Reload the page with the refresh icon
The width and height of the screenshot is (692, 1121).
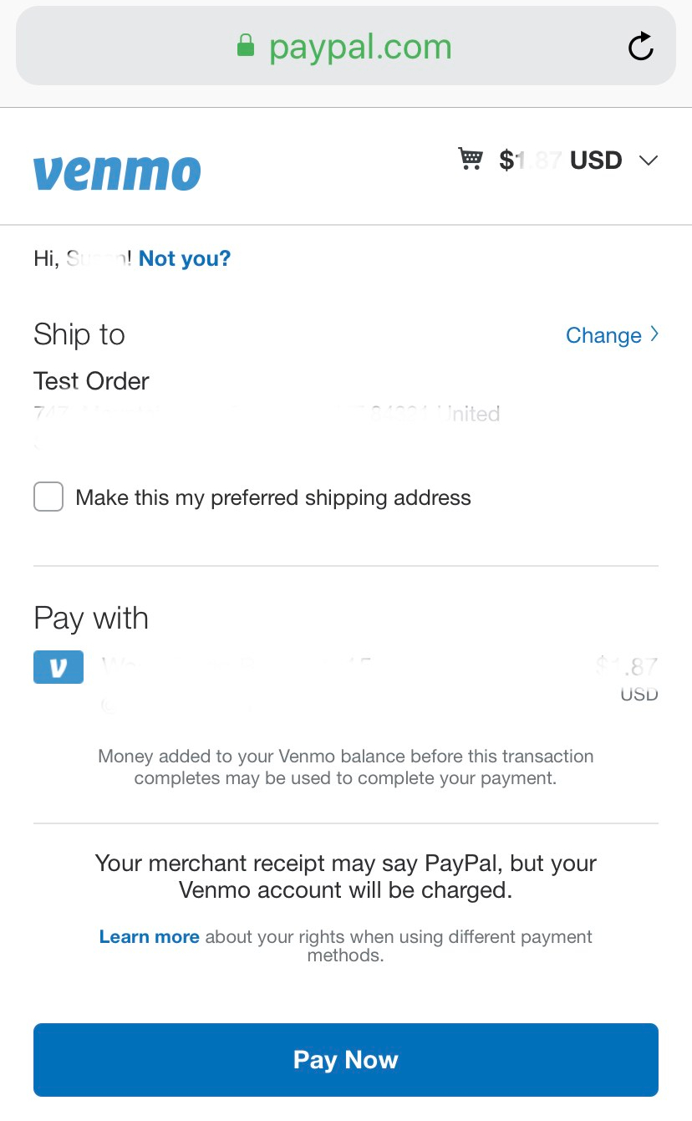click(640, 47)
